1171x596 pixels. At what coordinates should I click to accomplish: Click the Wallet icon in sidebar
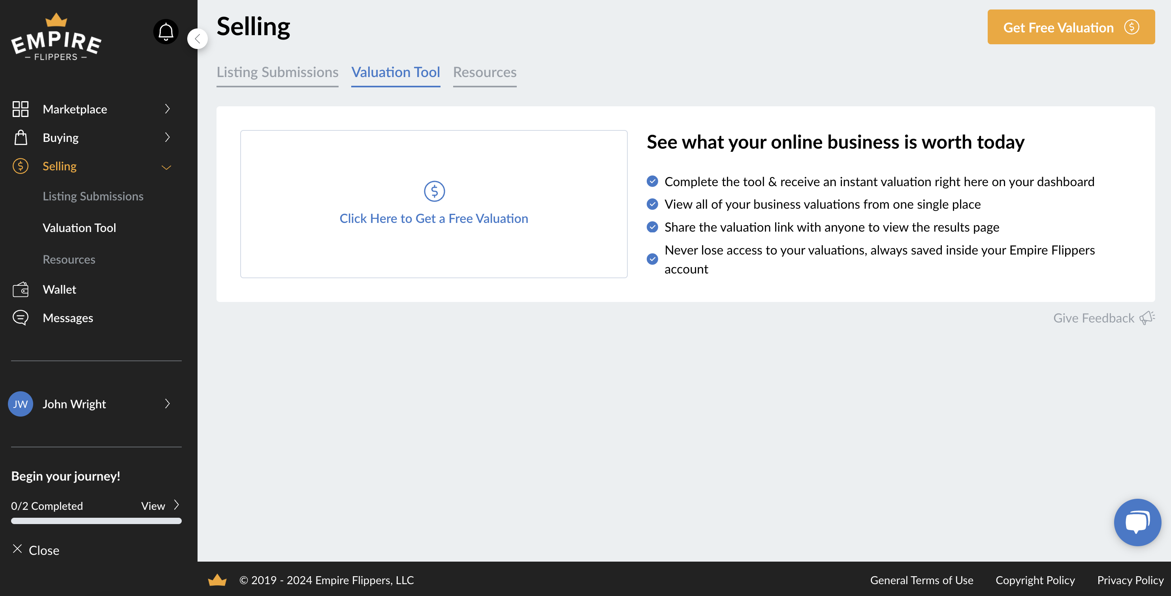(21, 290)
